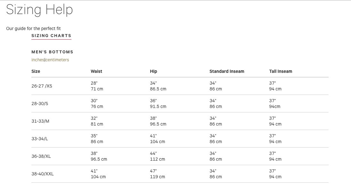Switch units to centimeters
The height and width of the screenshot is (184, 351).
57,60
